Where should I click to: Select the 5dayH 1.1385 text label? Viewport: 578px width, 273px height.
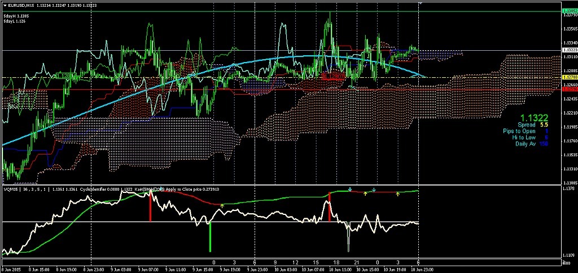point(16,16)
